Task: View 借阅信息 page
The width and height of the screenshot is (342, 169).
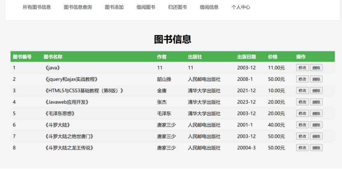Action: (209, 7)
